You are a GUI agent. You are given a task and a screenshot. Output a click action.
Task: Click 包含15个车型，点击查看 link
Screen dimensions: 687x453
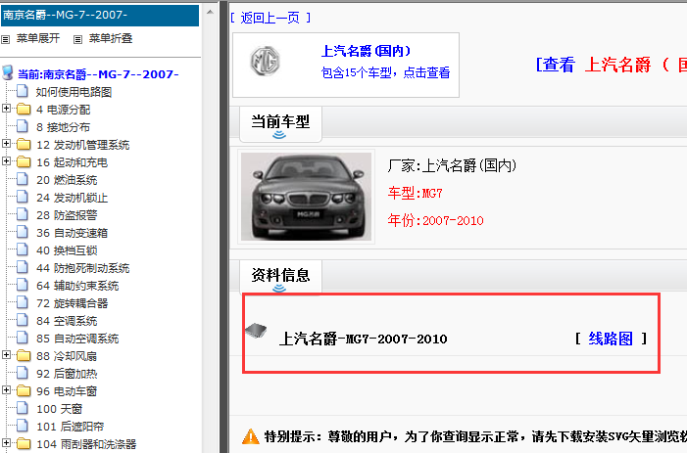click(385, 72)
